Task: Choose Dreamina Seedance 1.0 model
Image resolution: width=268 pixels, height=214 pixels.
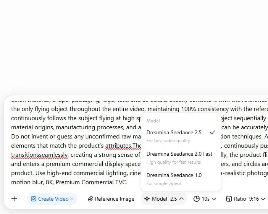Action: [x=181, y=179]
